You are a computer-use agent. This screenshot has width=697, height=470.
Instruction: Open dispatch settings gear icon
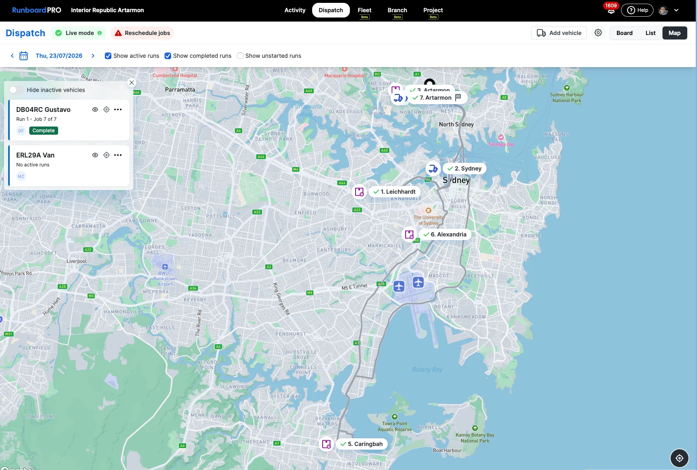pyautogui.click(x=598, y=33)
